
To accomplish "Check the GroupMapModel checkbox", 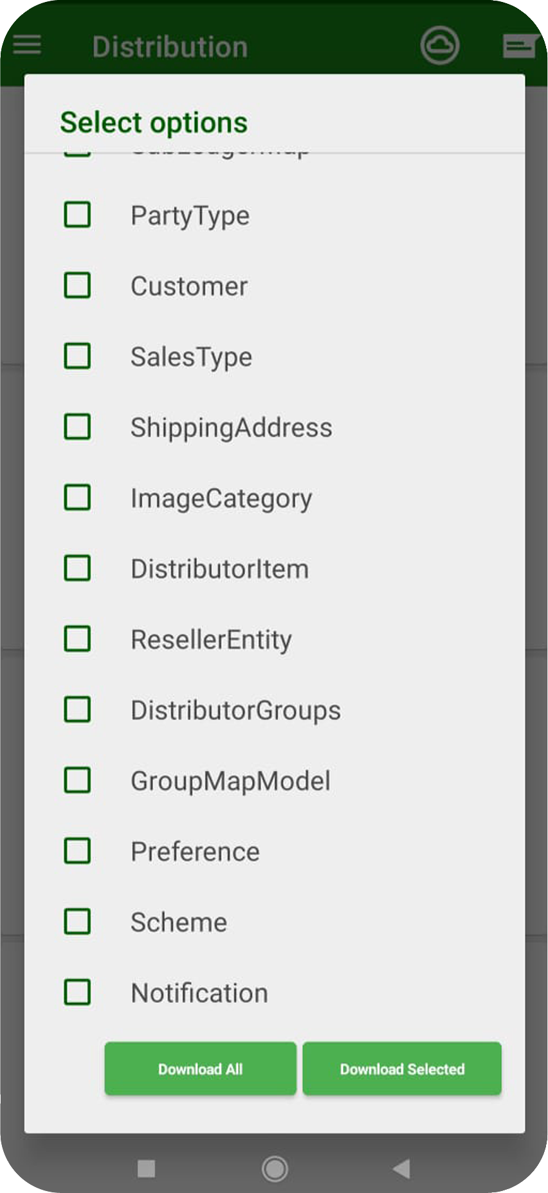I will (x=77, y=780).
